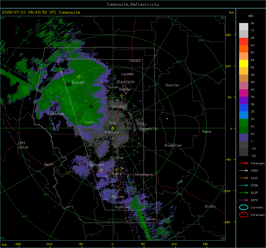Select the orange 111V arrow symbol
Image resolution: width=266 pixels, height=248 pixels.
(244, 178)
